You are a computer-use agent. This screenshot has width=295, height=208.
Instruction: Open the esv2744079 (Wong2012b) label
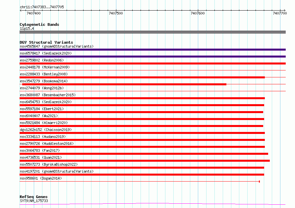[42, 88]
